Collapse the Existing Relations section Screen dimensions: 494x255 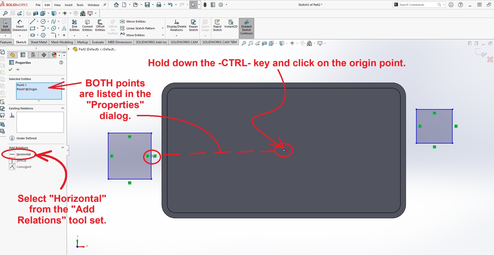point(63,108)
